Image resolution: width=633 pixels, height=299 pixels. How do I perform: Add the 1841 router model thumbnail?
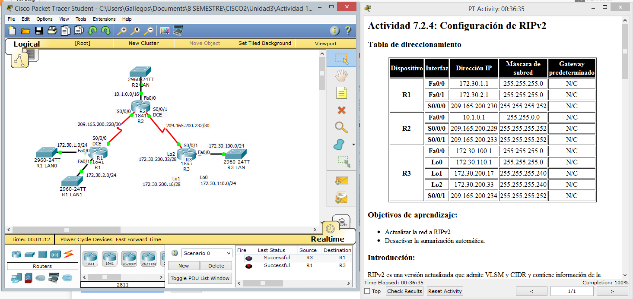90,258
